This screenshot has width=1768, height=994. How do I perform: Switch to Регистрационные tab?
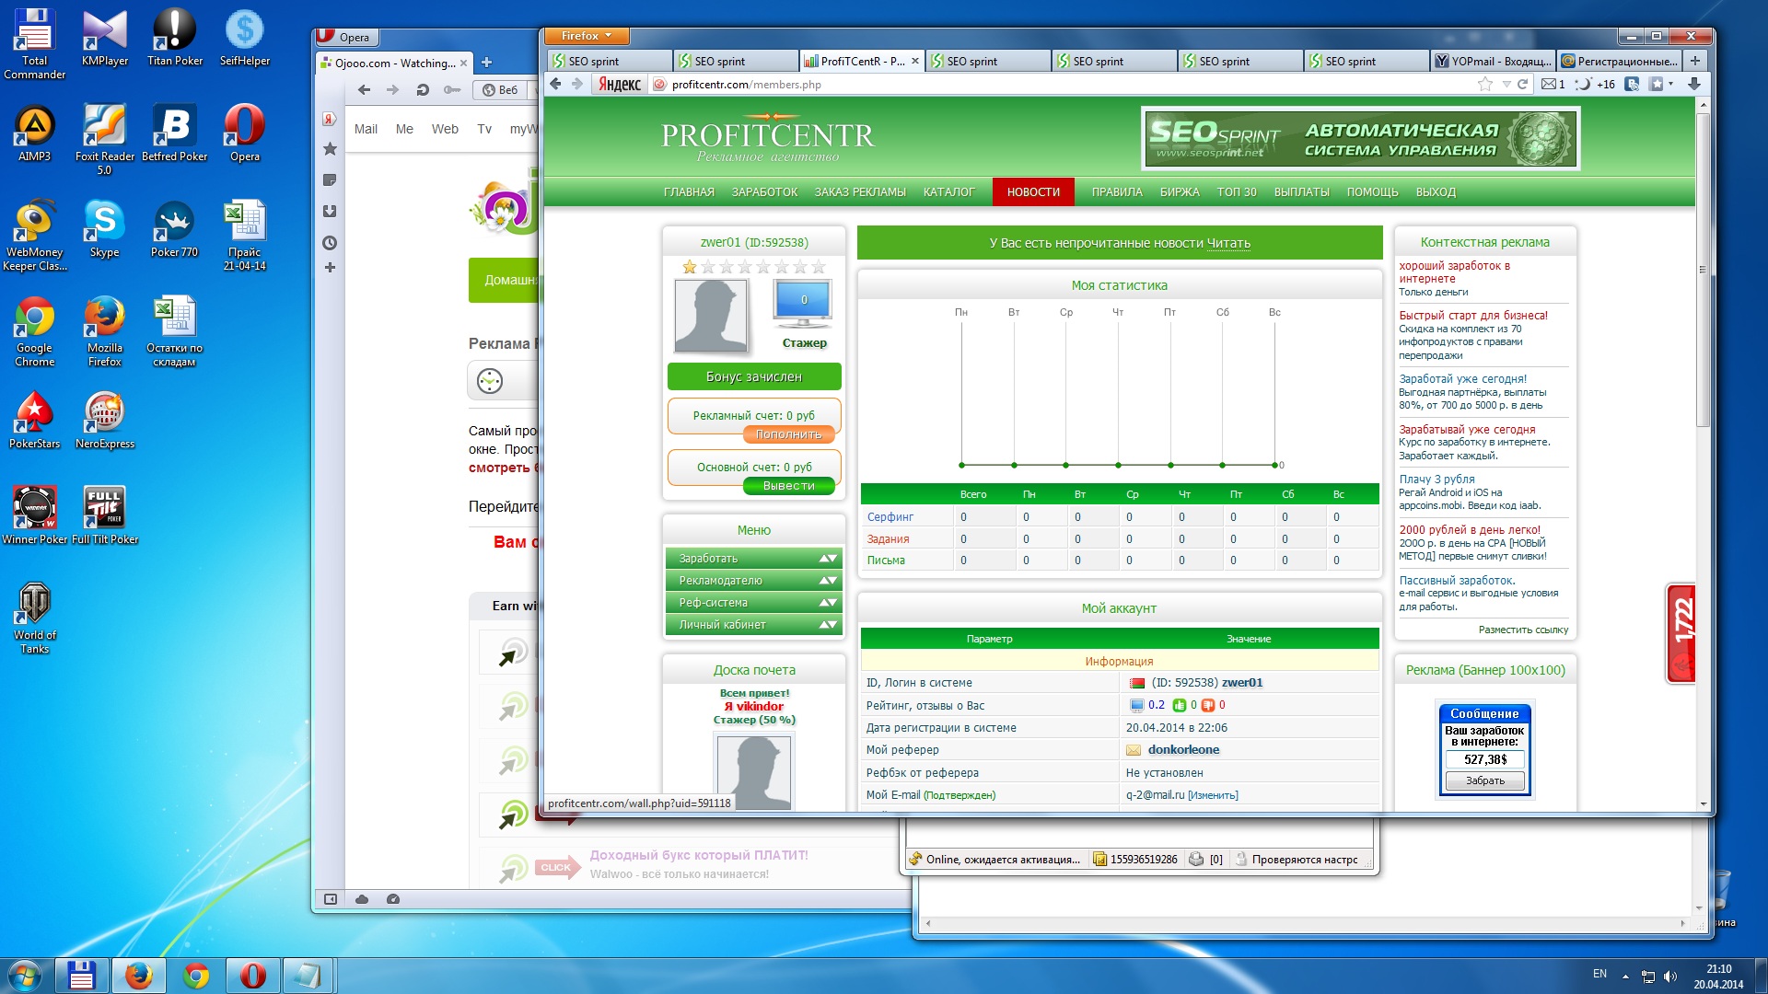1619,62
